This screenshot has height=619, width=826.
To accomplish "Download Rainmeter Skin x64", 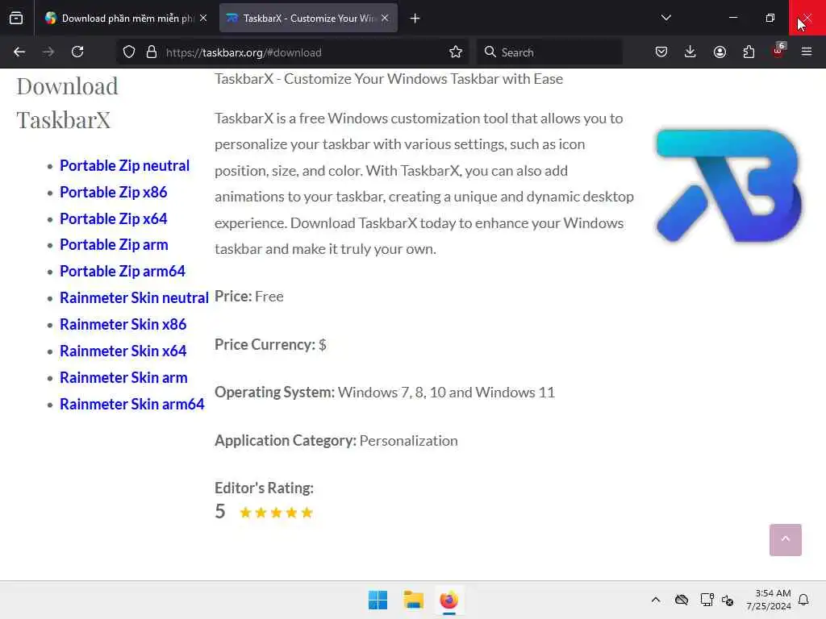I will coord(123,351).
